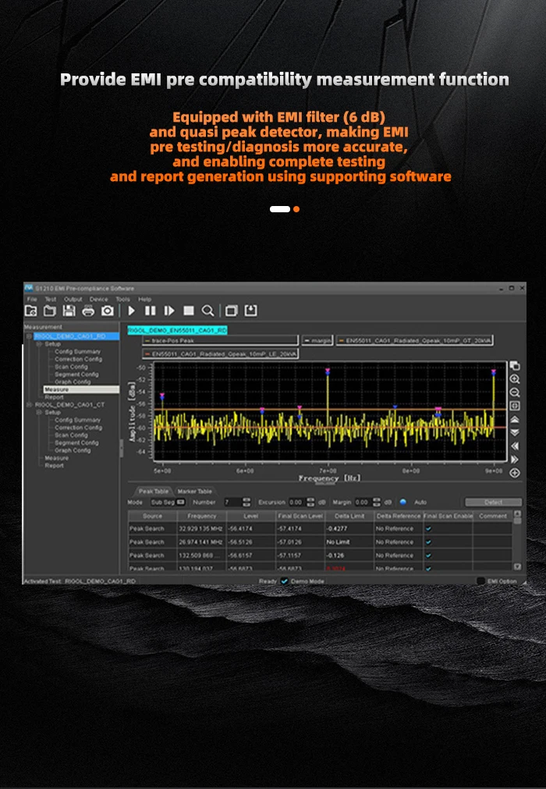Enable the EMI Option checkbox

click(x=481, y=581)
